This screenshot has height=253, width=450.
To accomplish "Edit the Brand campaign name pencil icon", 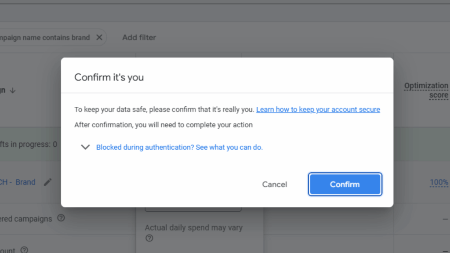I will pos(47,182).
